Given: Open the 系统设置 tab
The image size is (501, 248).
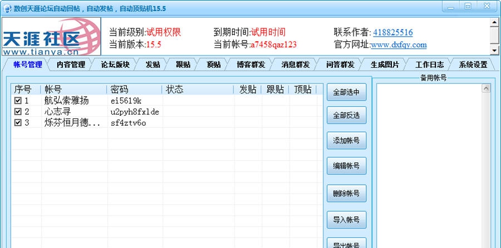Looking at the screenshot, I should click(x=473, y=65).
